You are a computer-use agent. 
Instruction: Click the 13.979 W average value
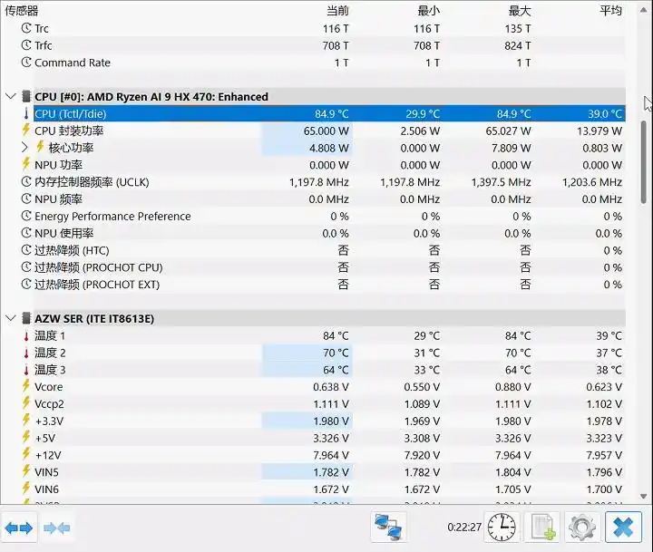(x=599, y=131)
